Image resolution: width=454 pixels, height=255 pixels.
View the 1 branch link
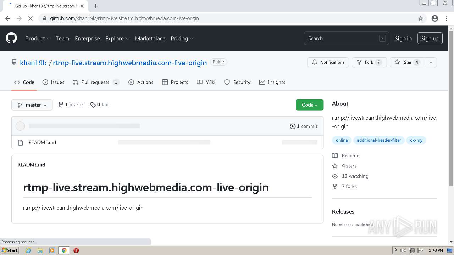(71, 104)
